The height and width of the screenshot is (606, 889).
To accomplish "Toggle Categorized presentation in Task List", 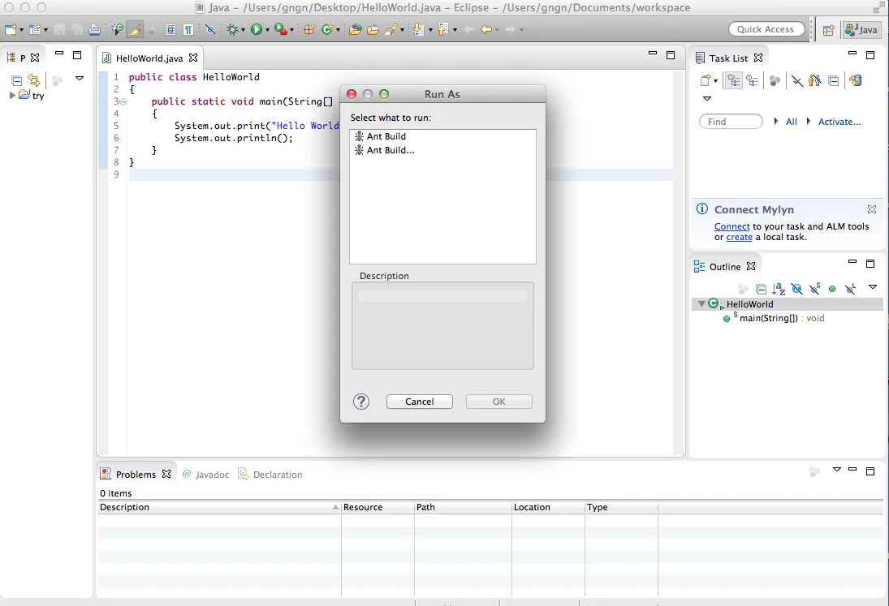I will pyautogui.click(x=734, y=81).
